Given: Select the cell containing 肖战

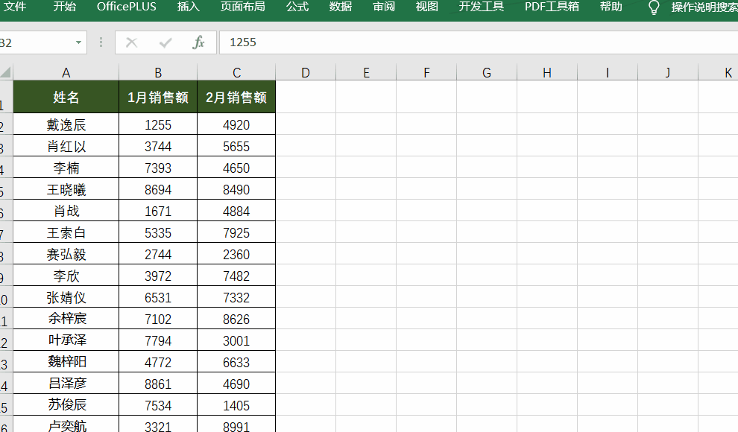Looking at the screenshot, I should [x=66, y=211].
